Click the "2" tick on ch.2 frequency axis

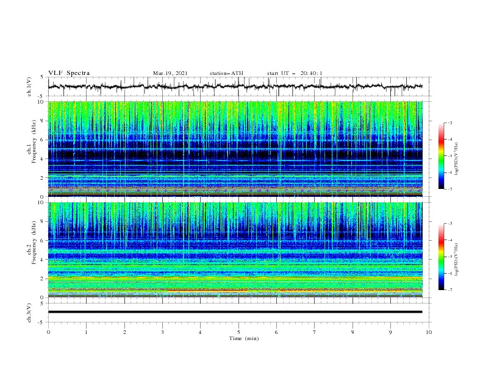coord(43,279)
